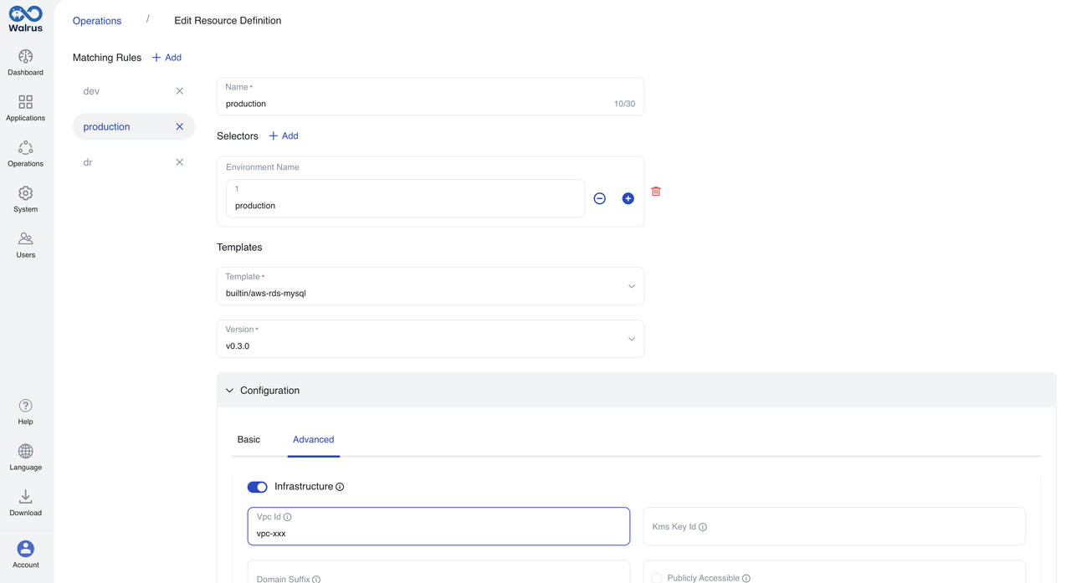Viewport: 1071px width, 583px height.
Task: Add an environment name value with the plus icon
Action: pos(628,198)
